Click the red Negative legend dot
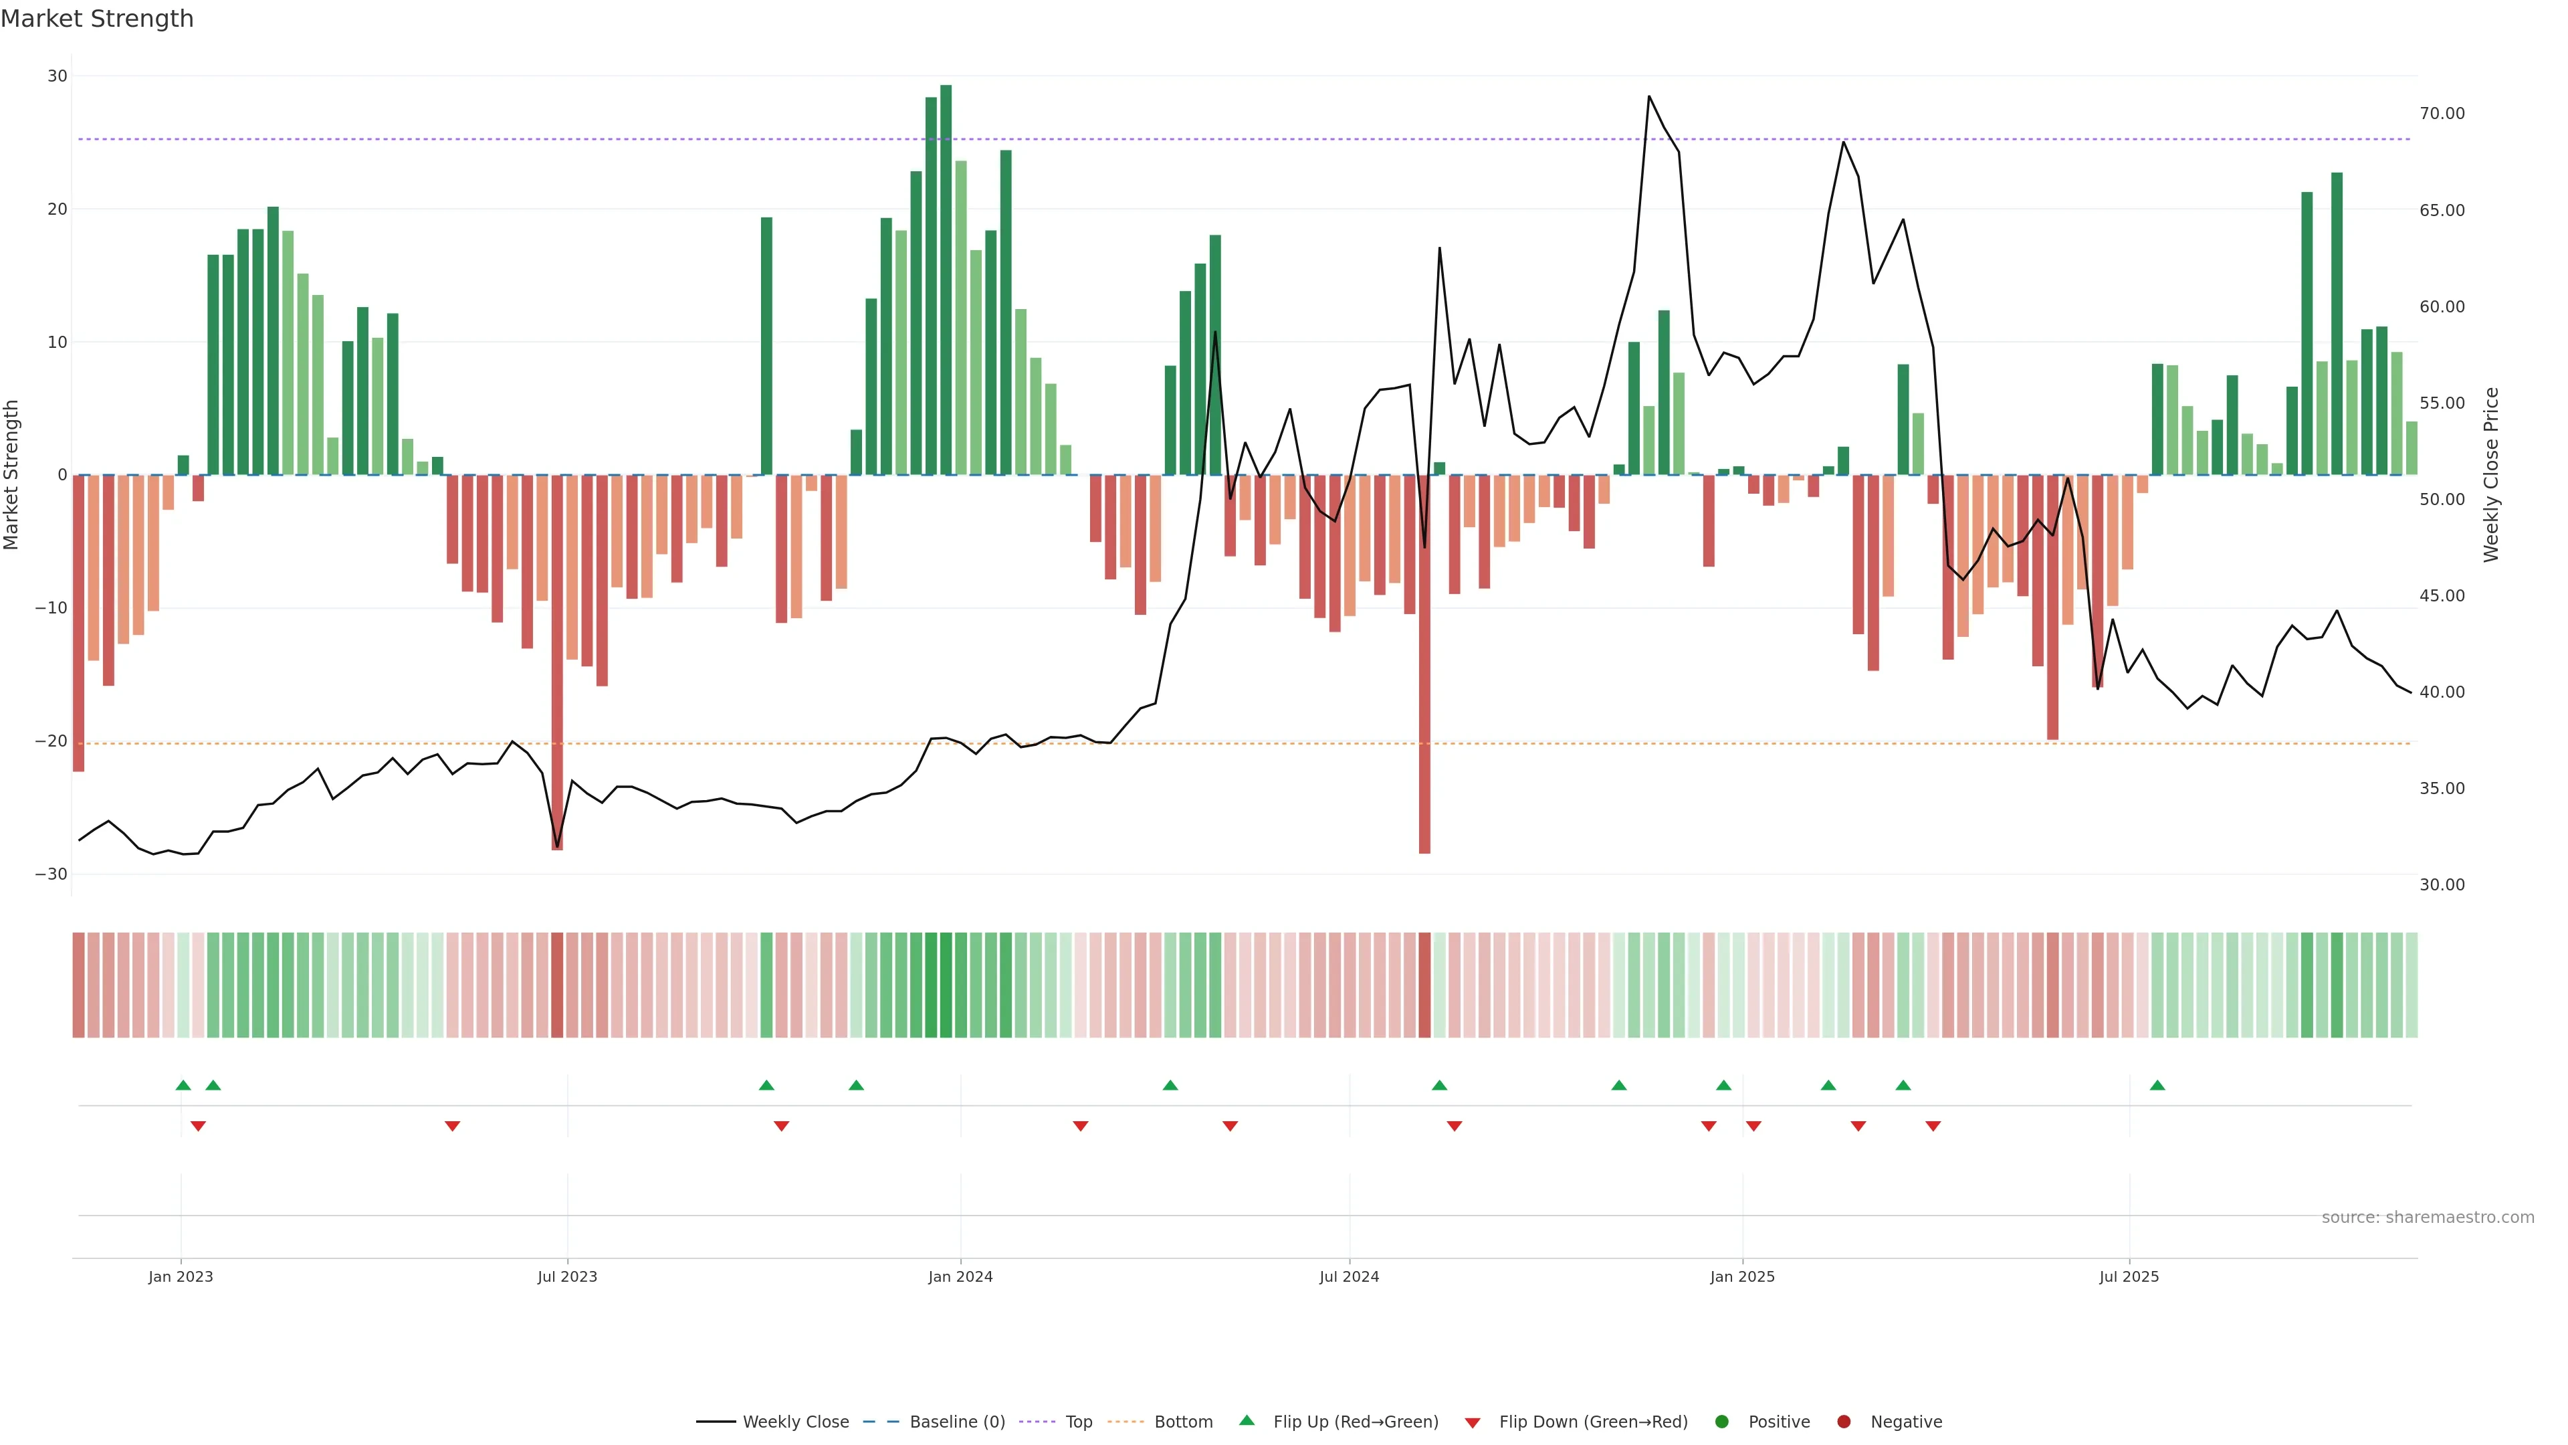Image resolution: width=2568 pixels, height=1445 pixels. coord(1843,1422)
